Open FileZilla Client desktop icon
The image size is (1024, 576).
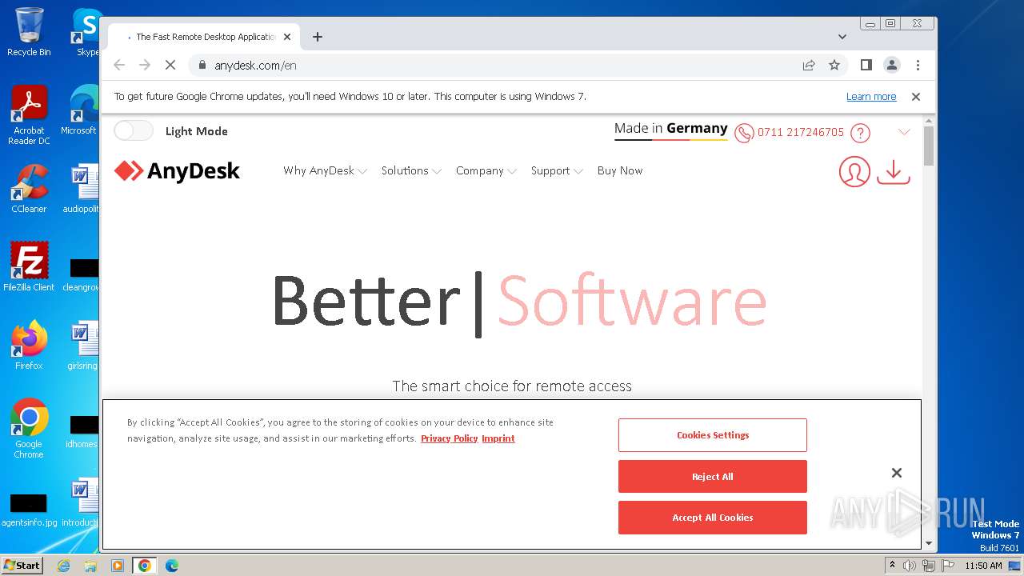pos(29,267)
